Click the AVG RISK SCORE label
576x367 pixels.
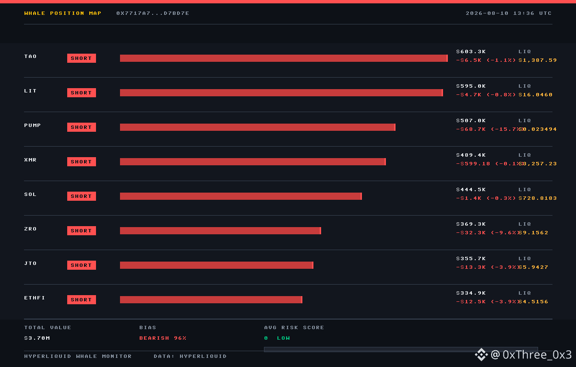294,328
